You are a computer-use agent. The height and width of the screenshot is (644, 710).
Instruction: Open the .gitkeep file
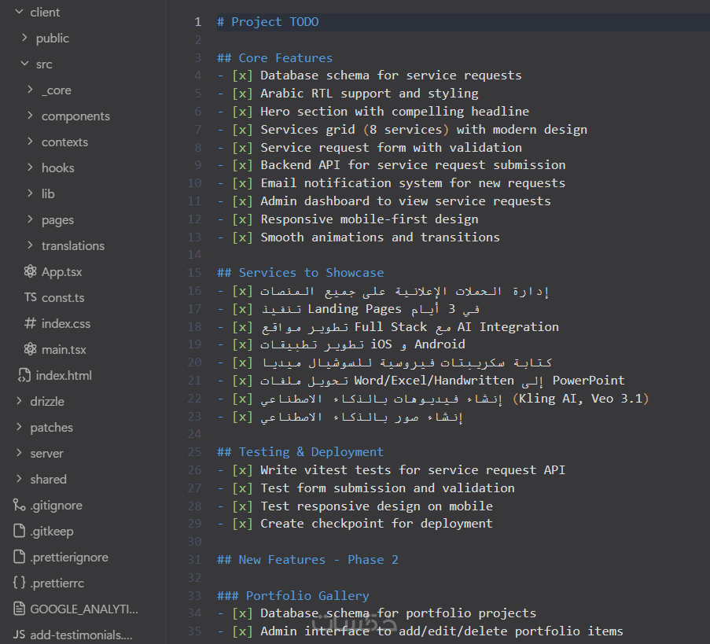[52, 532]
